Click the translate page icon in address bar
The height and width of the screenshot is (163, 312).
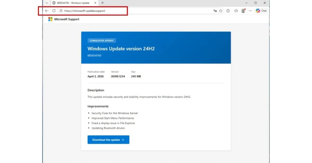[x=215, y=11]
